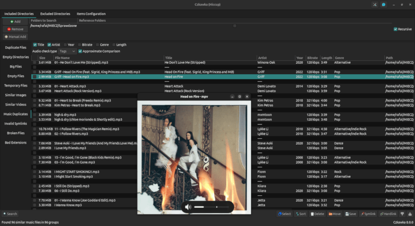Click the Sort button in bottom bar
The width and height of the screenshot is (415, 226).
(301, 214)
